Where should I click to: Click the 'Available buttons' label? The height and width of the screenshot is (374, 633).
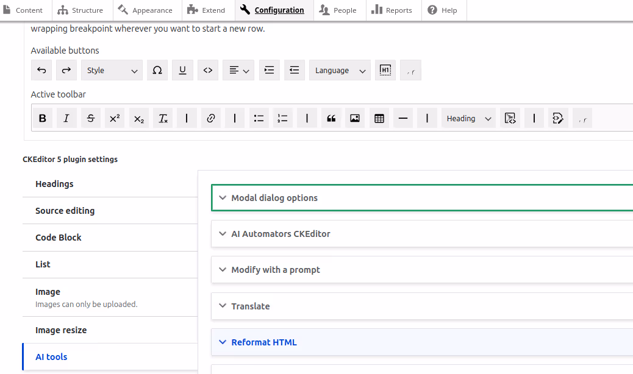pos(65,51)
